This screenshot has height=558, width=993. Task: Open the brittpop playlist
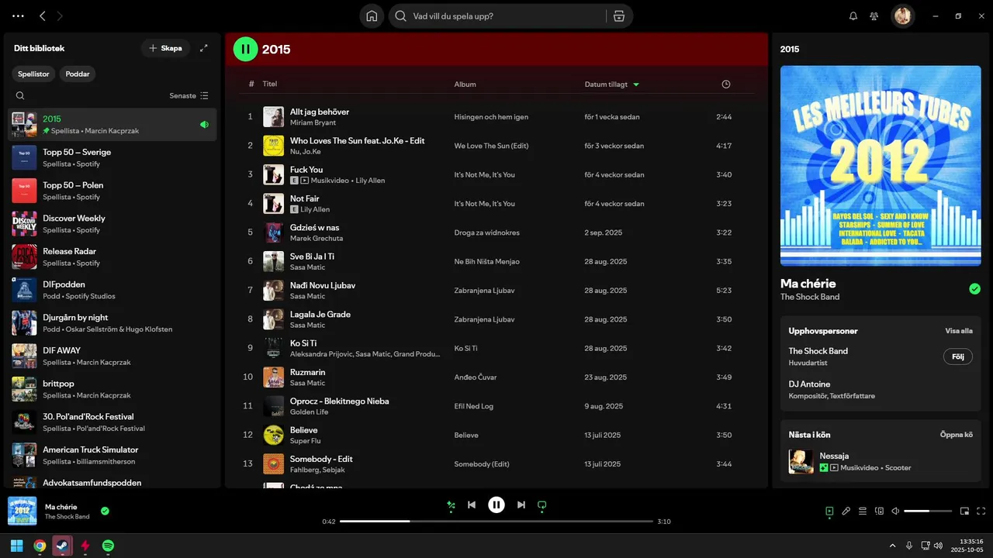(112, 389)
